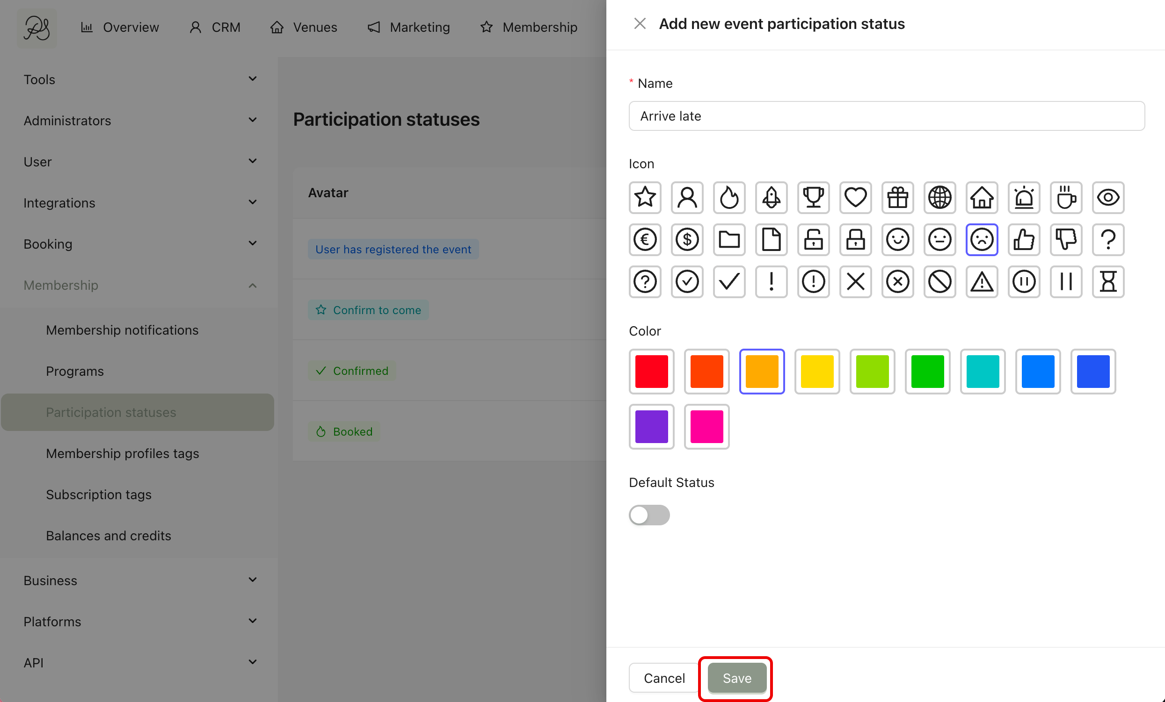Choose the hourglass icon
This screenshot has width=1165, height=702.
coord(1108,281)
